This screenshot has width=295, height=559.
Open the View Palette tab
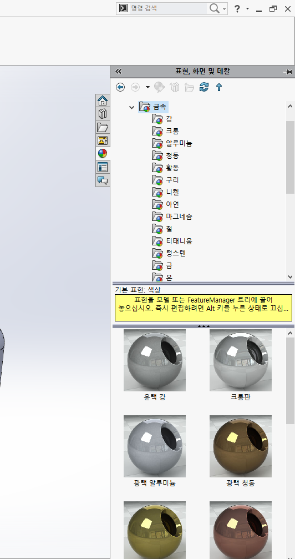[x=103, y=140]
